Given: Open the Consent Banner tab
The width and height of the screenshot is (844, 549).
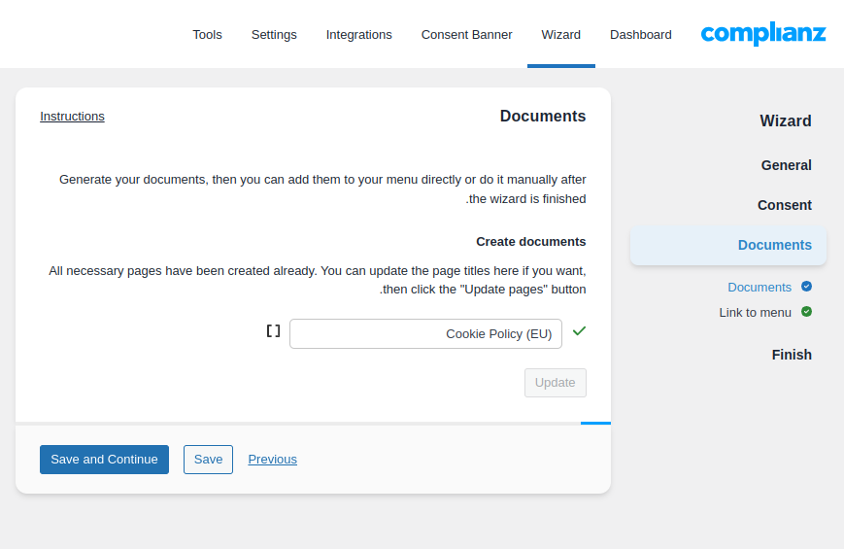Looking at the screenshot, I should point(466,34).
